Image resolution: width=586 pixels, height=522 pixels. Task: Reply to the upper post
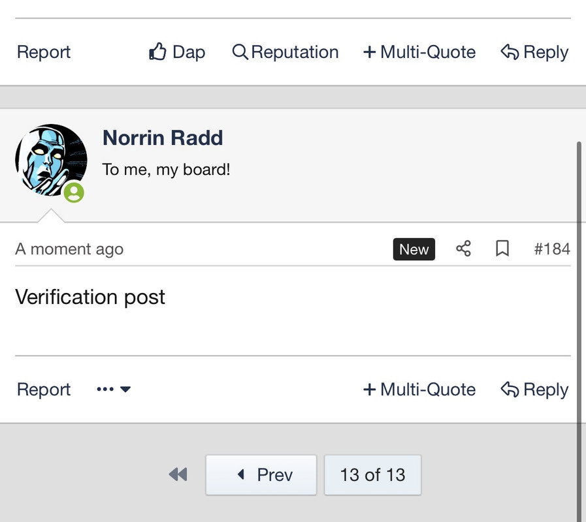point(534,52)
